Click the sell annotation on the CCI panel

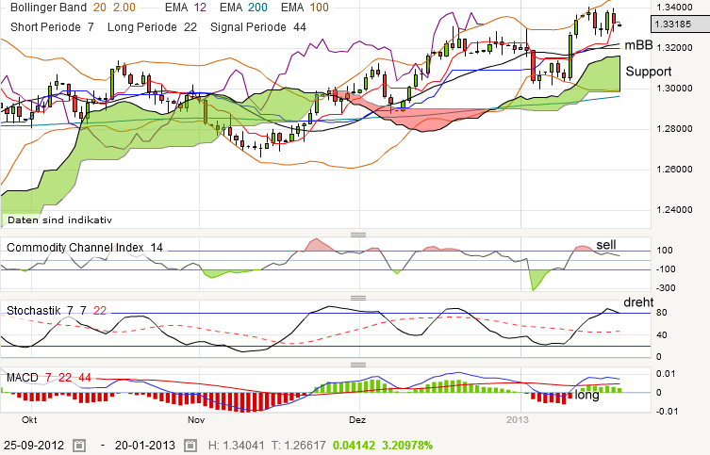(x=606, y=245)
